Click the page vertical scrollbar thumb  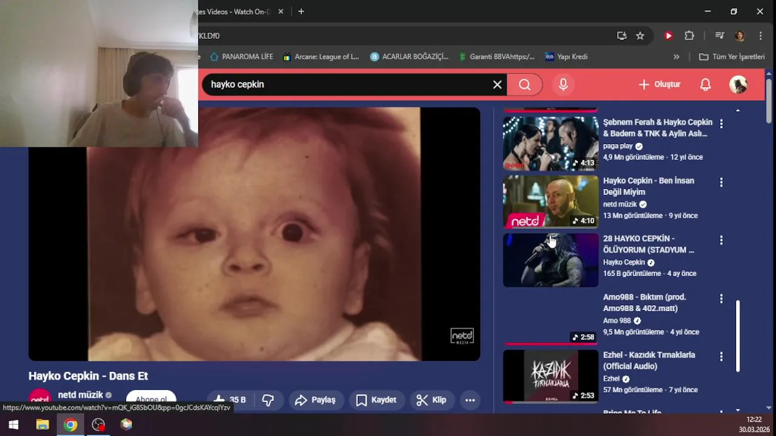(769, 101)
